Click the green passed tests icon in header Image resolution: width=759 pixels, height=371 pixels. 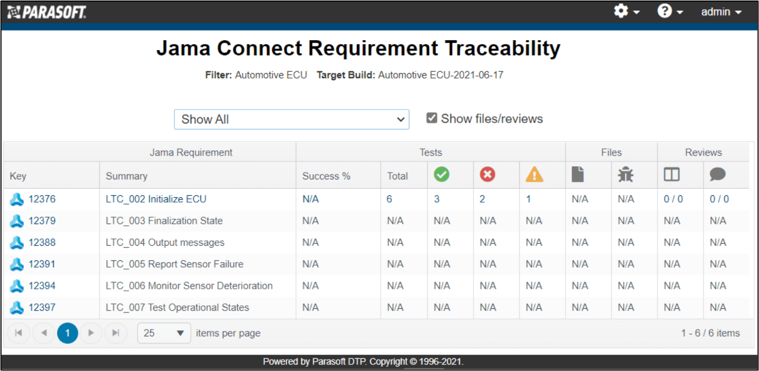442,174
